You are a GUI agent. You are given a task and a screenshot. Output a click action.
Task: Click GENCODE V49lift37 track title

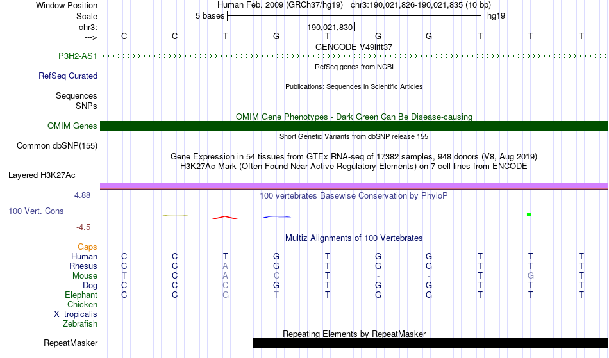pos(354,47)
